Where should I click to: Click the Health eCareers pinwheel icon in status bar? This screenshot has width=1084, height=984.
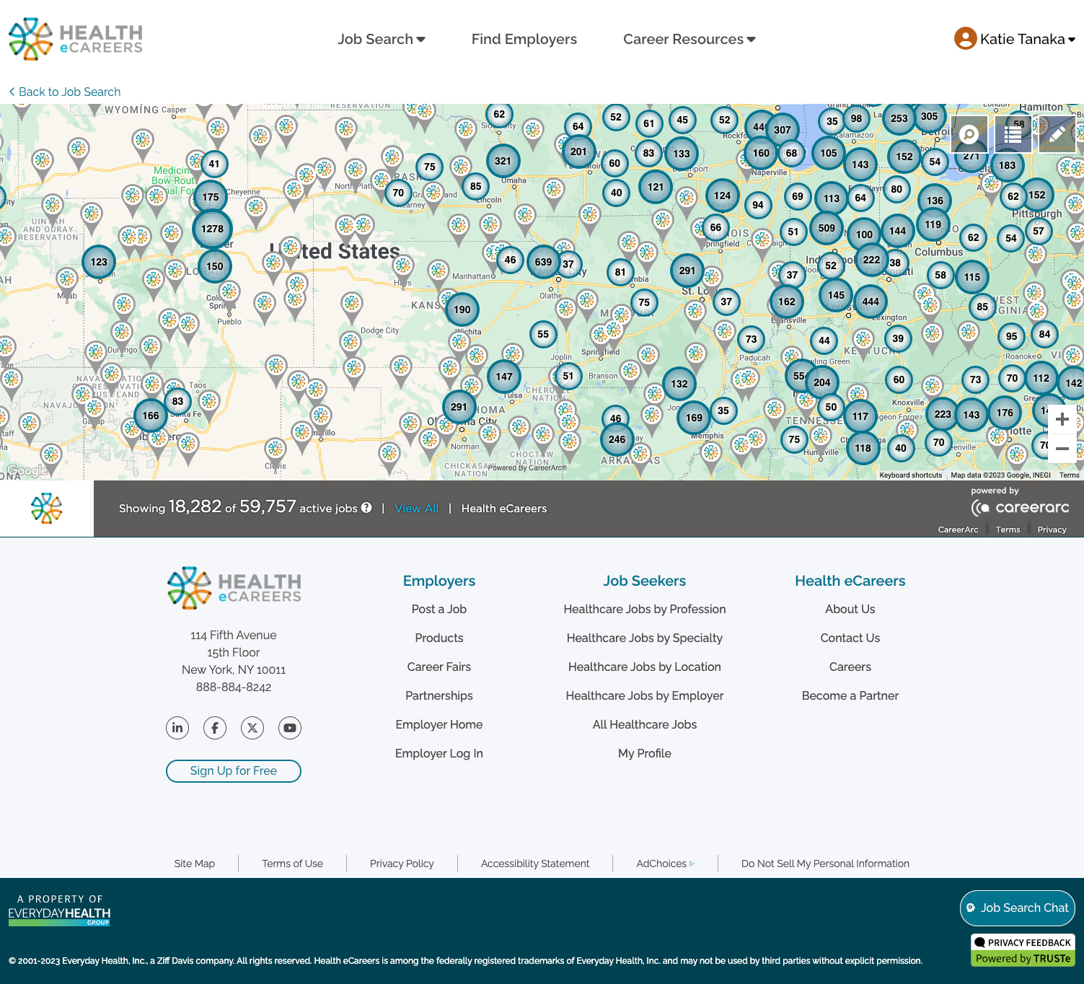point(47,509)
